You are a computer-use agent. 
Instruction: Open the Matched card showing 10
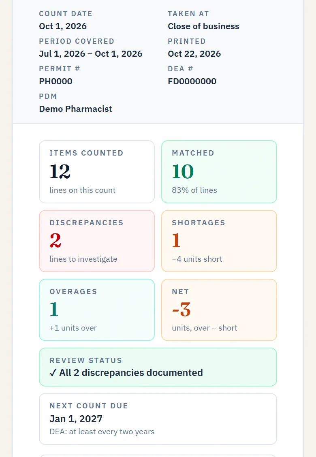(x=219, y=172)
